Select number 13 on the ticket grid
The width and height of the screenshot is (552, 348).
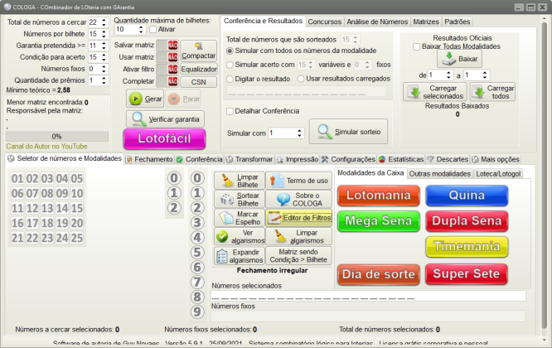(x=47, y=208)
